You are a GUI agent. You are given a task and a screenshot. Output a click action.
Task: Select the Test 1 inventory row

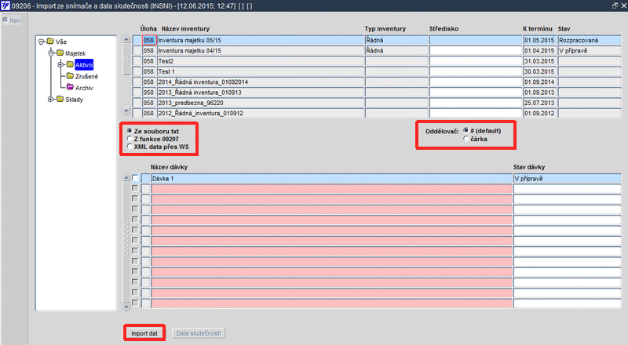[261, 71]
